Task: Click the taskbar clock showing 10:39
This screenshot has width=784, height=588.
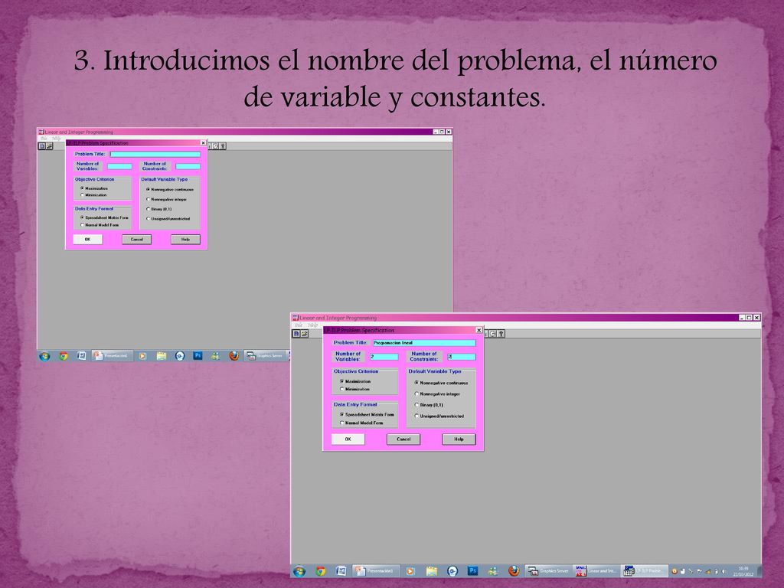Action: click(x=743, y=571)
